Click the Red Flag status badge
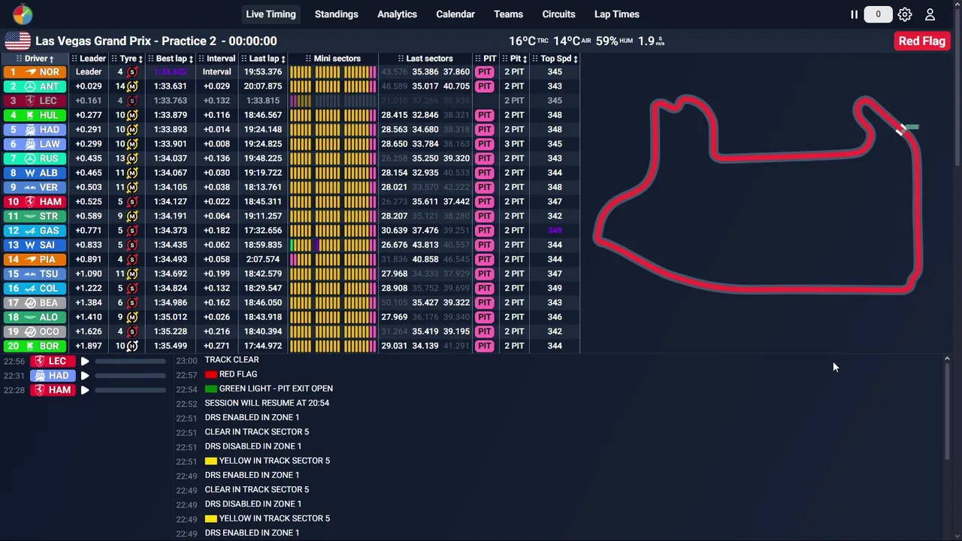The height and width of the screenshot is (541, 962). pyautogui.click(x=921, y=41)
